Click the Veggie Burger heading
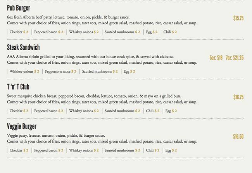 tap(22, 126)
